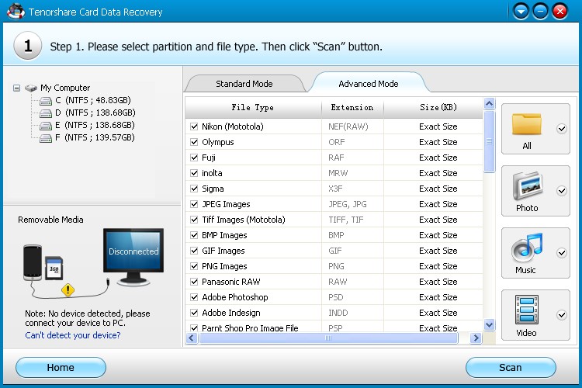This screenshot has height=388, width=582.
Task: Uncheck the JPEG Images checkbox
Action: click(194, 204)
